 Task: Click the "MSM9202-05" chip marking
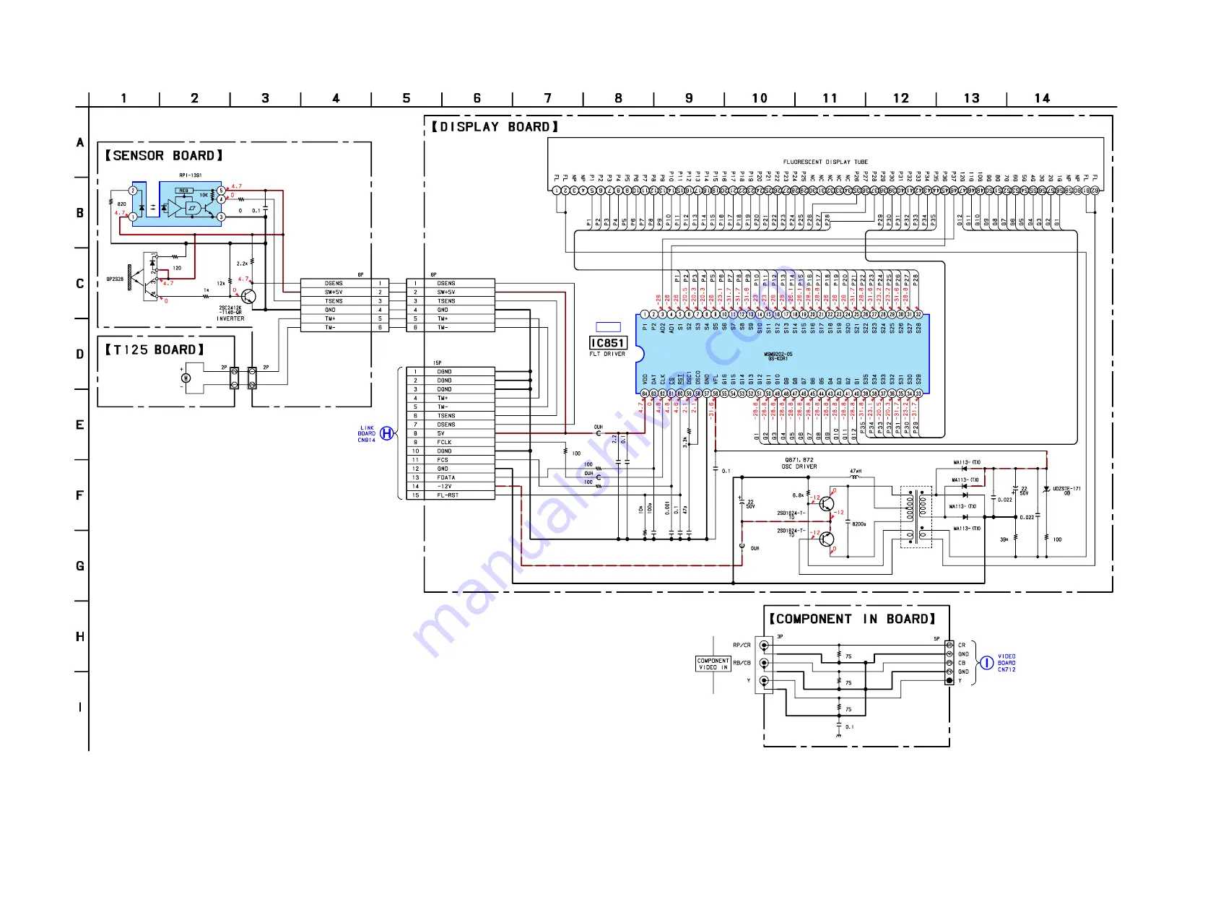click(779, 355)
